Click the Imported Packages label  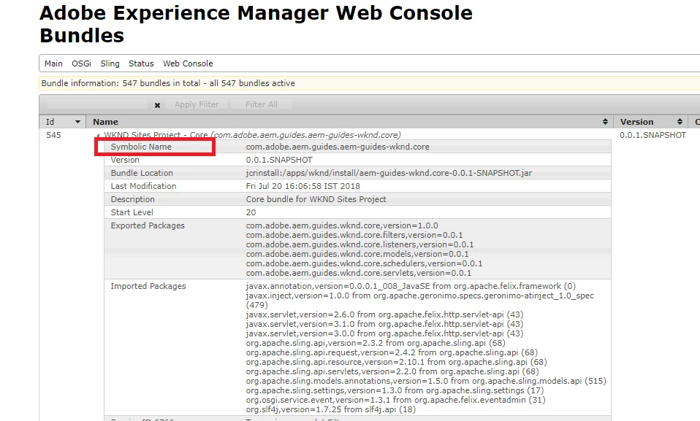148,286
